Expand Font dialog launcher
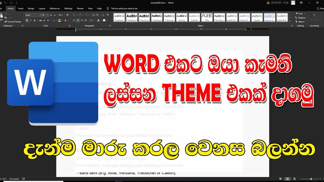 (x=69, y=26)
